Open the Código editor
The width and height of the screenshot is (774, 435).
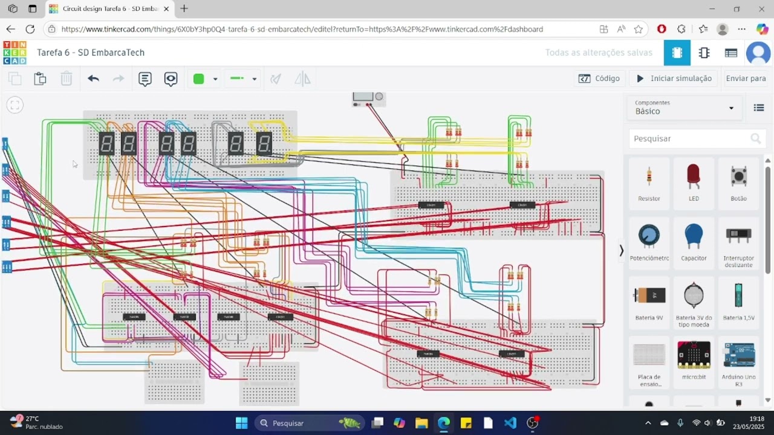599,79
